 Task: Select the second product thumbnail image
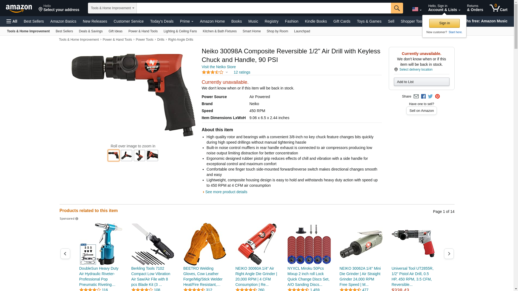(127, 155)
